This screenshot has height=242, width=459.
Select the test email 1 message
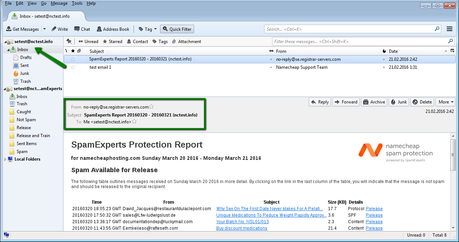pyautogui.click(x=259, y=67)
